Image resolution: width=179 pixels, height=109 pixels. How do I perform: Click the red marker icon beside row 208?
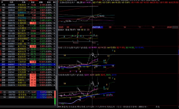tap(1, 80)
